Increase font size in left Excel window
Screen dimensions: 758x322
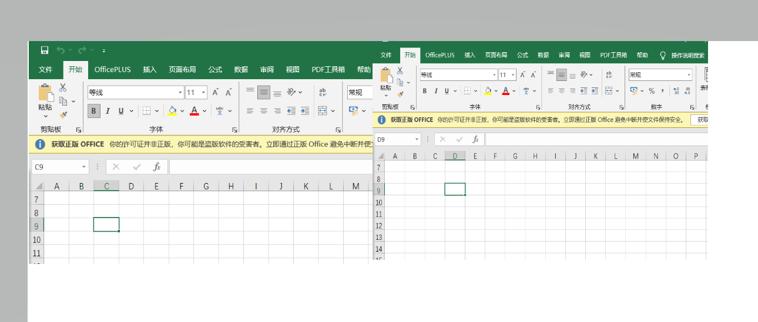(216, 93)
